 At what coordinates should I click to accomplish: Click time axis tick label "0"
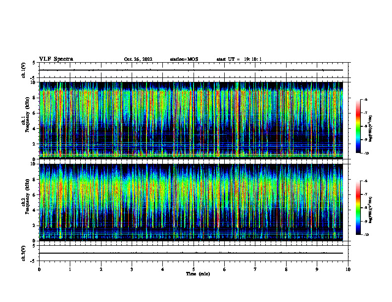pyautogui.click(x=39, y=269)
